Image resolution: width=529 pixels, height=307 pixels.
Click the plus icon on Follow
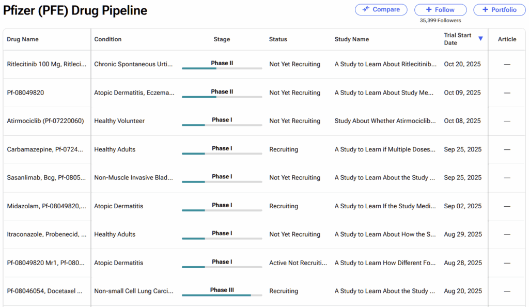[430, 10]
